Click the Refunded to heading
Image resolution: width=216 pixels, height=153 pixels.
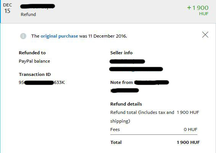point(32,53)
